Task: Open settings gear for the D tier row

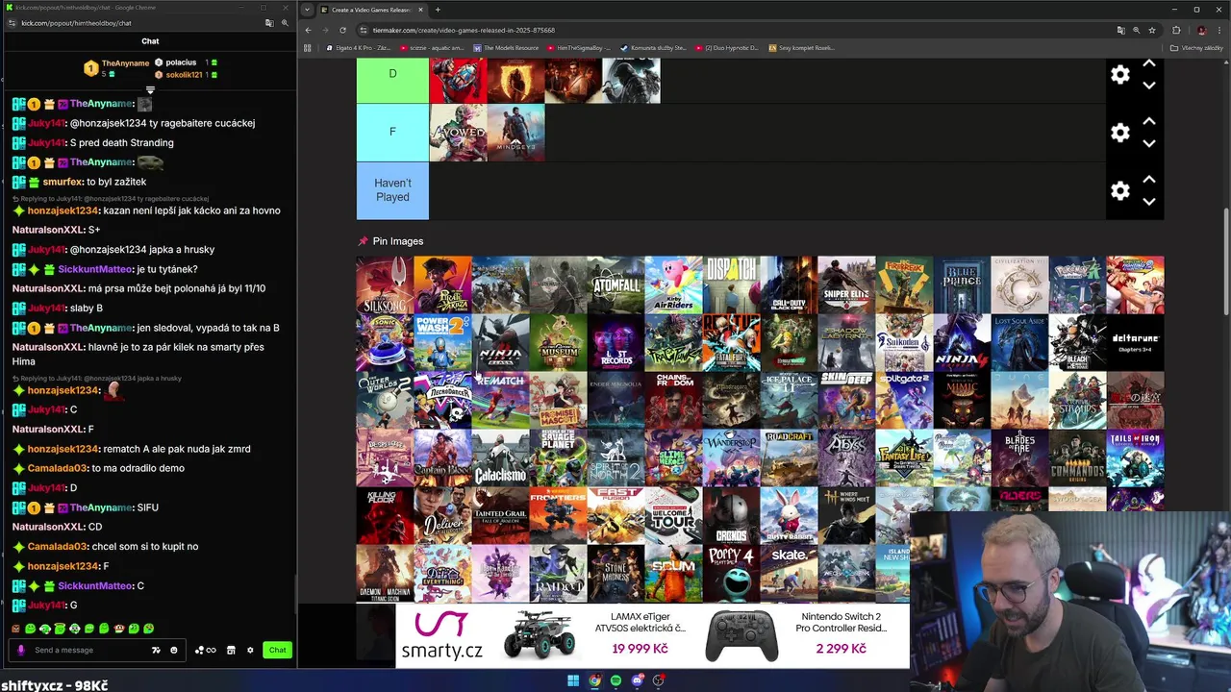Action: (1120, 75)
